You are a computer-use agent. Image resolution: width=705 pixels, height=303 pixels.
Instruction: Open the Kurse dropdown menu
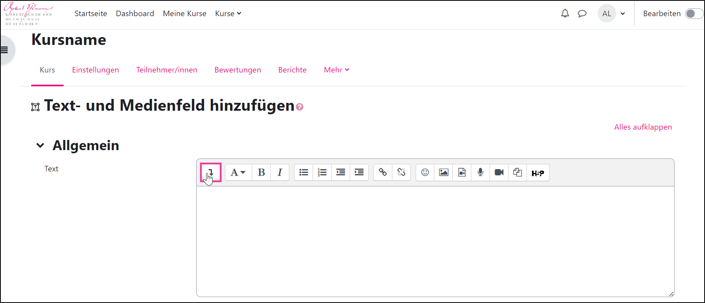pyautogui.click(x=228, y=13)
